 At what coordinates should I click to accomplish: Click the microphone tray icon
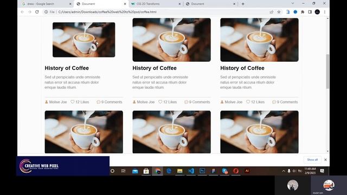pyautogui.click(x=289, y=171)
